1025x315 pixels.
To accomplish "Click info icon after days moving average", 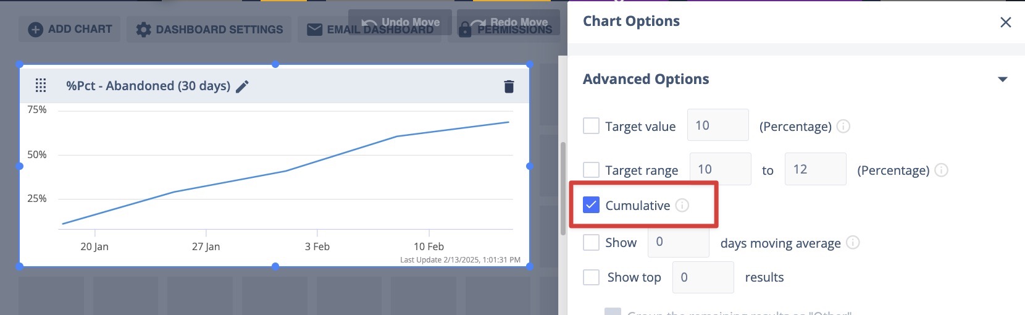I will click(x=853, y=243).
